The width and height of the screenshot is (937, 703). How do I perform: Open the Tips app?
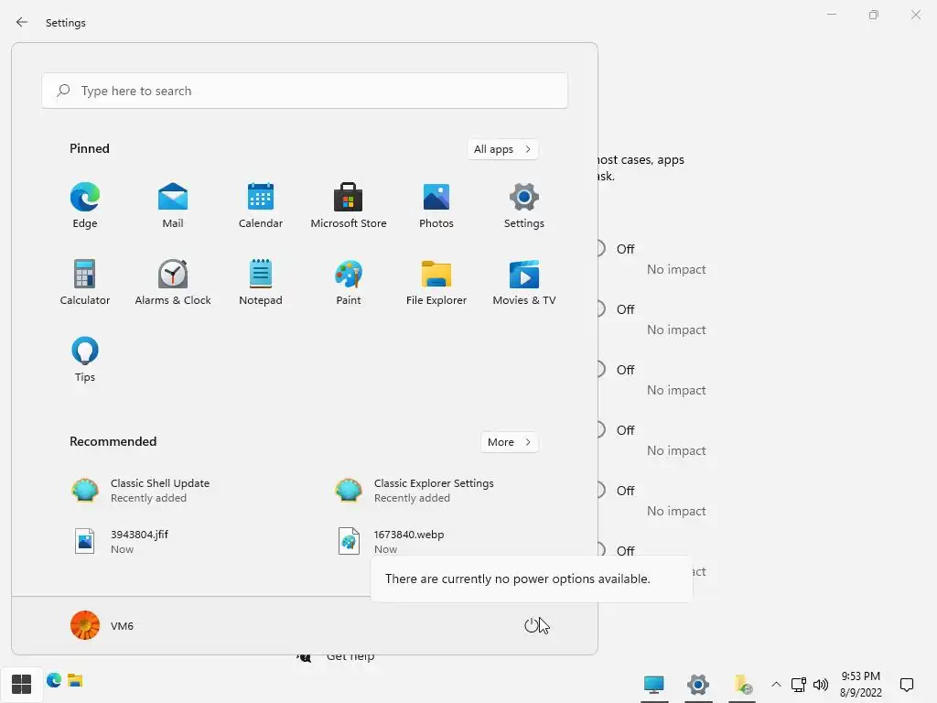point(85,359)
